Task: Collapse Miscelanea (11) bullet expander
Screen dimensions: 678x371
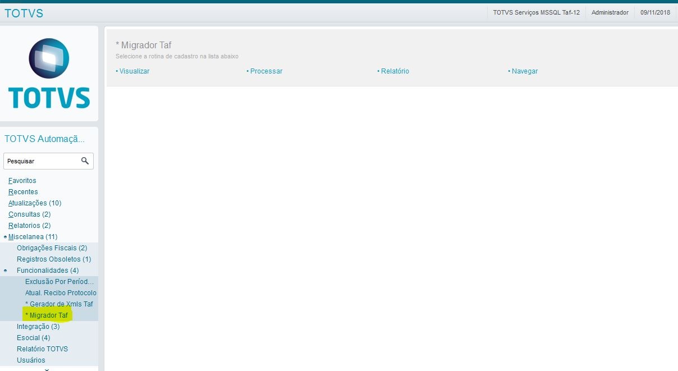Action: 5,237
